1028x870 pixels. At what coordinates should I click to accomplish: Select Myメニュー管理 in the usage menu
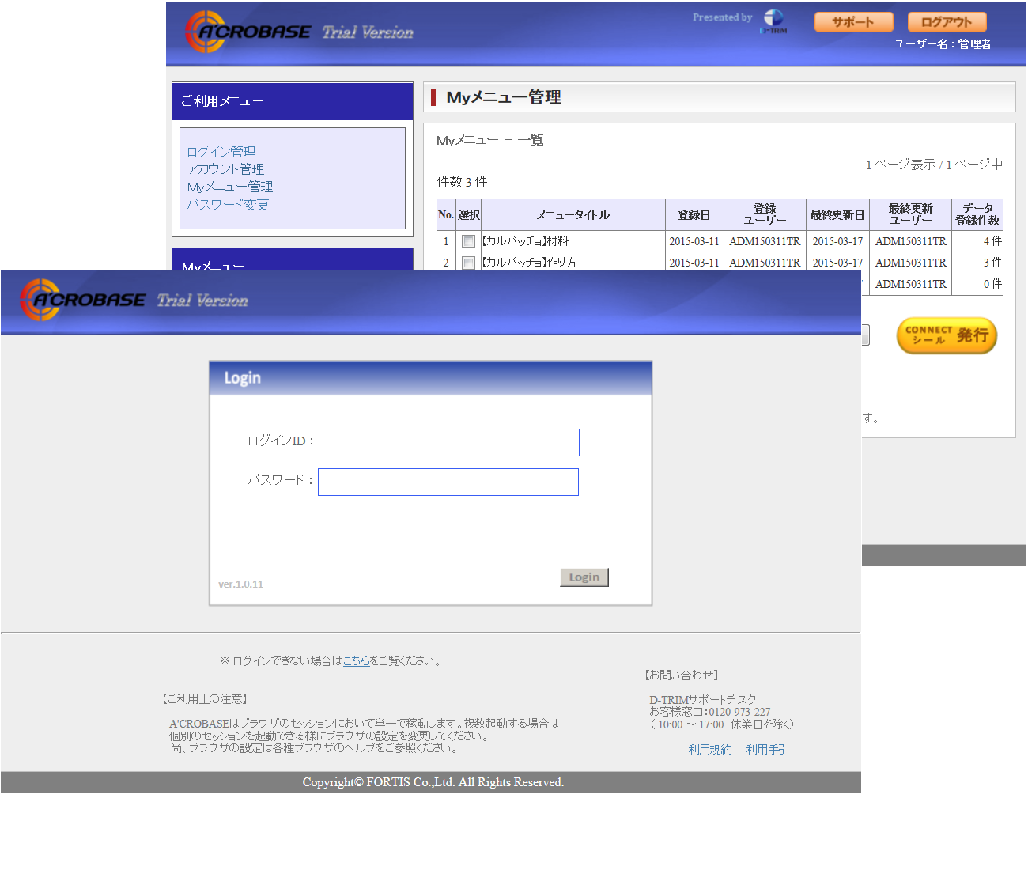[x=229, y=187]
